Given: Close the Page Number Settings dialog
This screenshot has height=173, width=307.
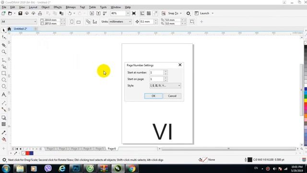Looking at the screenshot, I should click(180, 65).
